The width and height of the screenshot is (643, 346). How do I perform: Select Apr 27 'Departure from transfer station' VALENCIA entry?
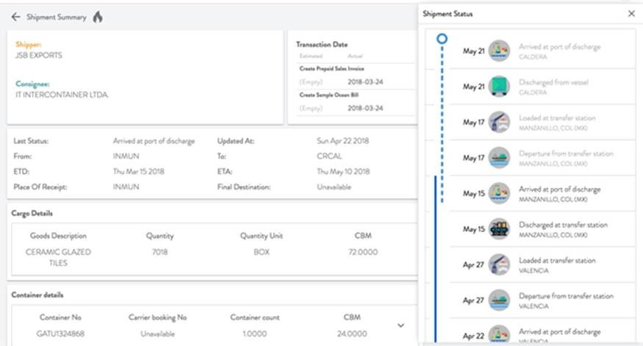[x=542, y=300]
